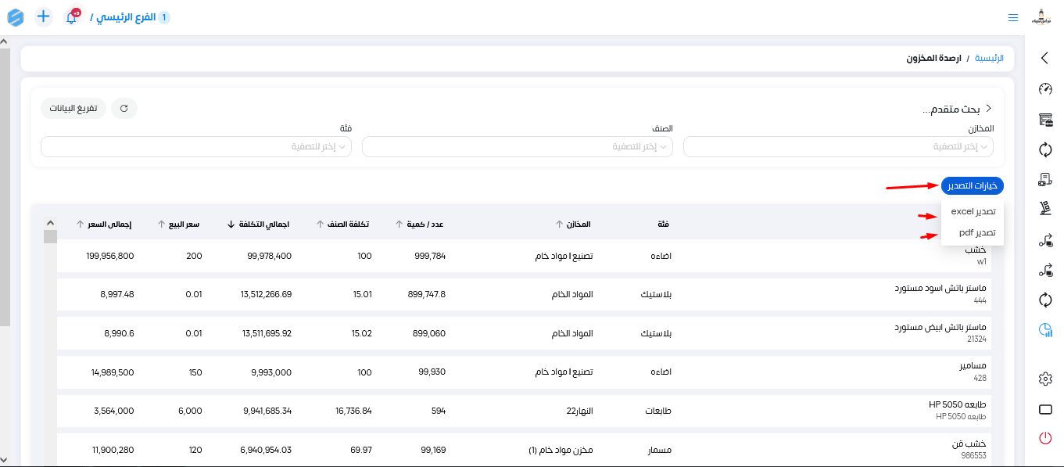Toggle the hamburger menu icon in header

point(1013,17)
